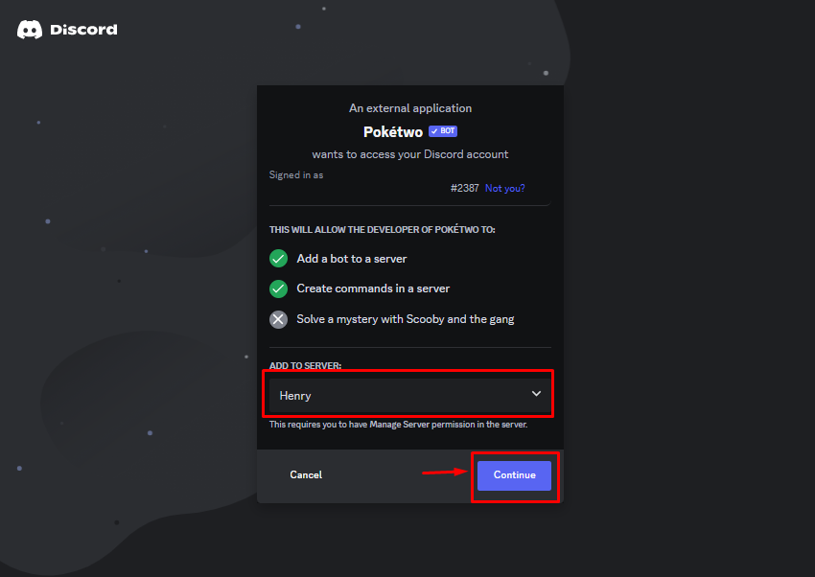This screenshot has height=577, width=815.
Task: Click the gray X beside Scooby mystery
Action: click(x=279, y=319)
